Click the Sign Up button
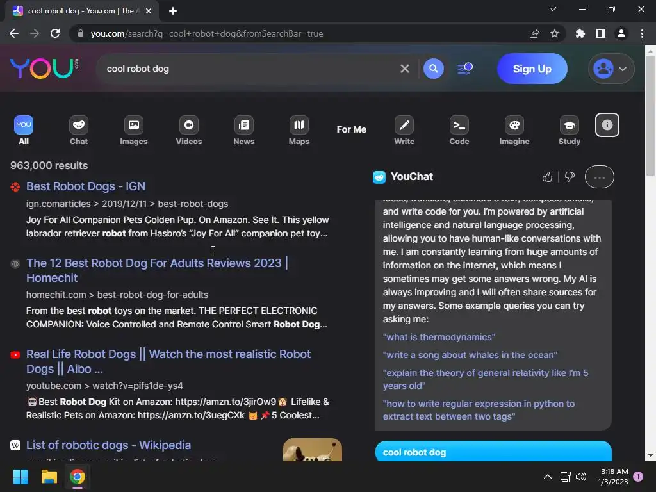656x492 pixels. pyautogui.click(x=532, y=69)
